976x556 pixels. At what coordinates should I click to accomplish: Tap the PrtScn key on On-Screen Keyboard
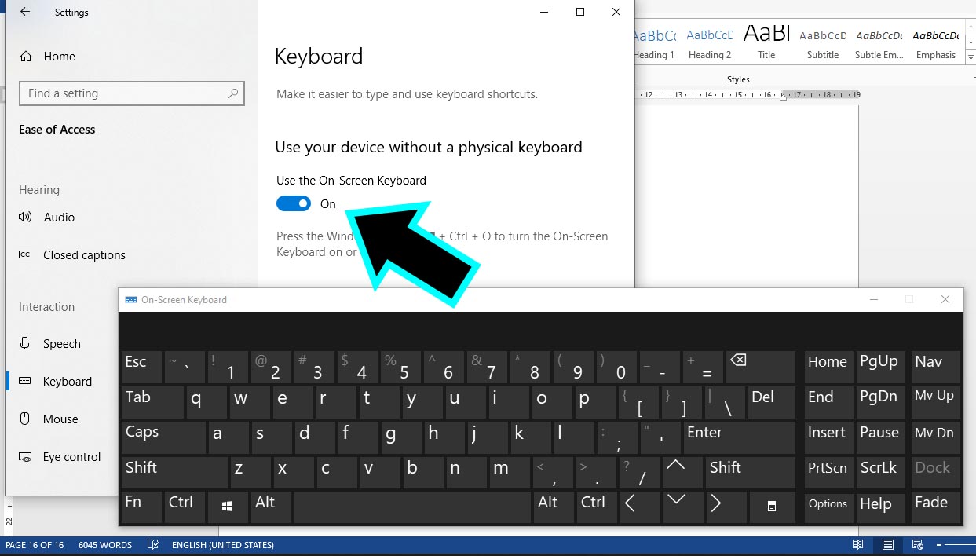tap(828, 472)
